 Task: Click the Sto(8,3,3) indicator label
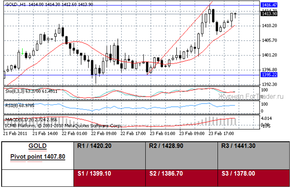pyautogui.click(x=31, y=91)
